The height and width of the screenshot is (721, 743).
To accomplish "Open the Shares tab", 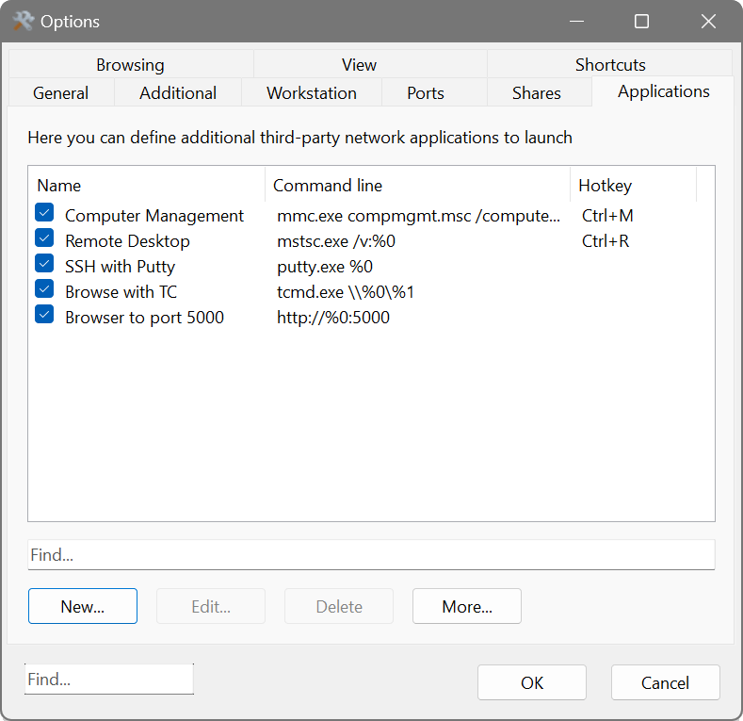I will point(537,93).
